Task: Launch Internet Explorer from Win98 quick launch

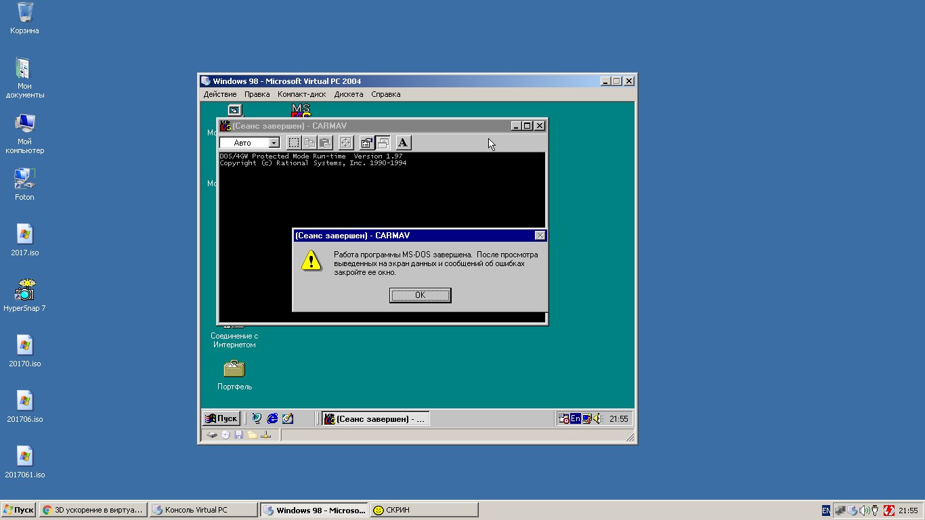Action: (272, 418)
